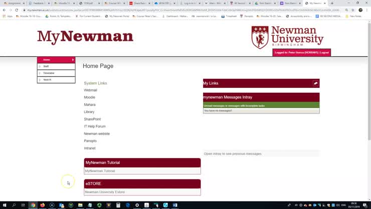Click the edit icon on My Links
The image size is (371, 209).
(316, 83)
